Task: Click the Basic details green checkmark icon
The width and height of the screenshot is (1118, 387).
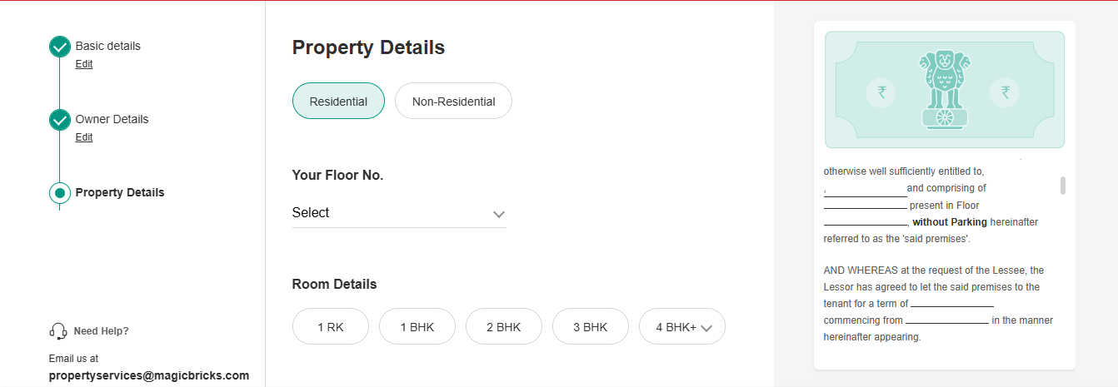Action: (59, 47)
